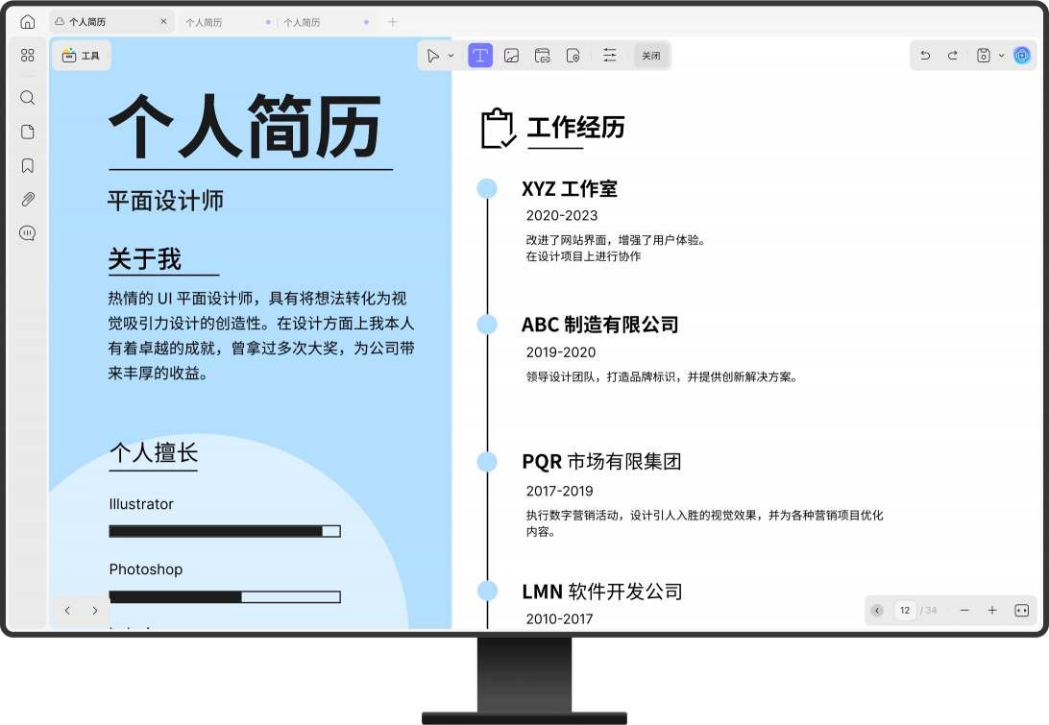Screen dimensions: 1049x725
Task: Select the link editing tool
Action: [543, 56]
